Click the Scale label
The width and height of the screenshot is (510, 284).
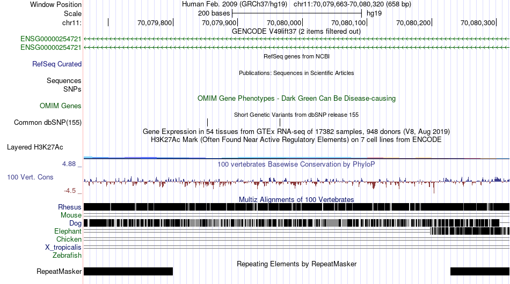(73, 13)
